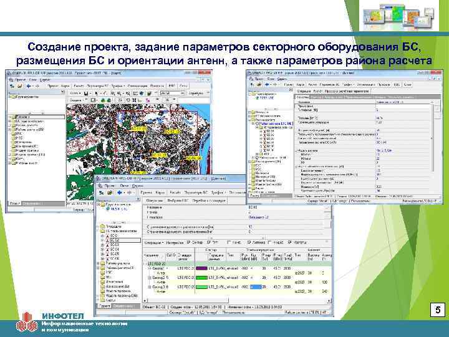Click the blue back arrow in front window
Screen dimensions: 449x337
(120, 193)
